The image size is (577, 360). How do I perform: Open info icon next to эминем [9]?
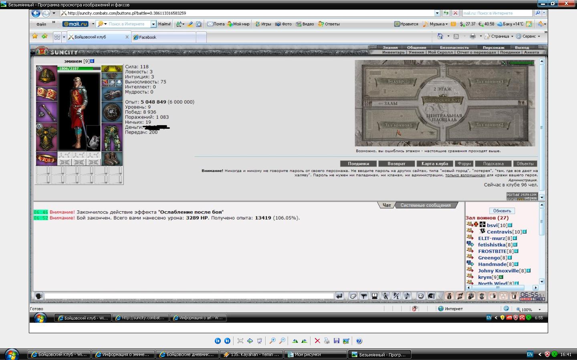(92, 61)
